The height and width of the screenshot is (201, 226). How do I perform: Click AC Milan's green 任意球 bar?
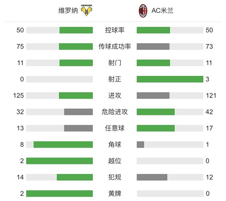pyautogui.click(x=156, y=128)
